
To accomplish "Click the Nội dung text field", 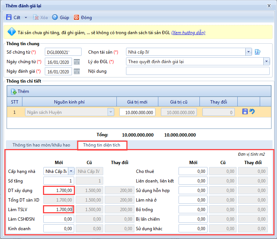I will point(198,71).
